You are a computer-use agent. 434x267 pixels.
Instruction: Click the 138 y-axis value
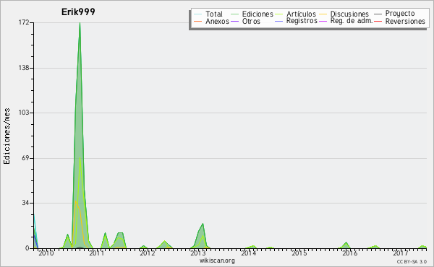tap(24, 68)
